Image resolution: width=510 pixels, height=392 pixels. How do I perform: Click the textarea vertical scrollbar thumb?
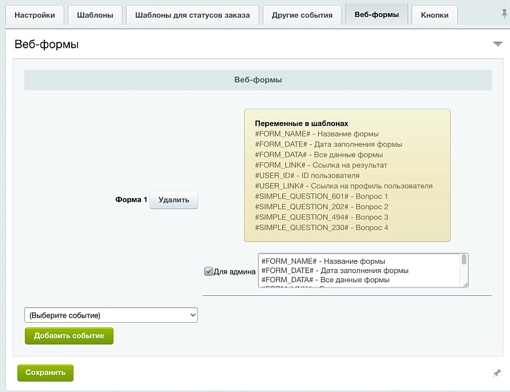point(464,259)
